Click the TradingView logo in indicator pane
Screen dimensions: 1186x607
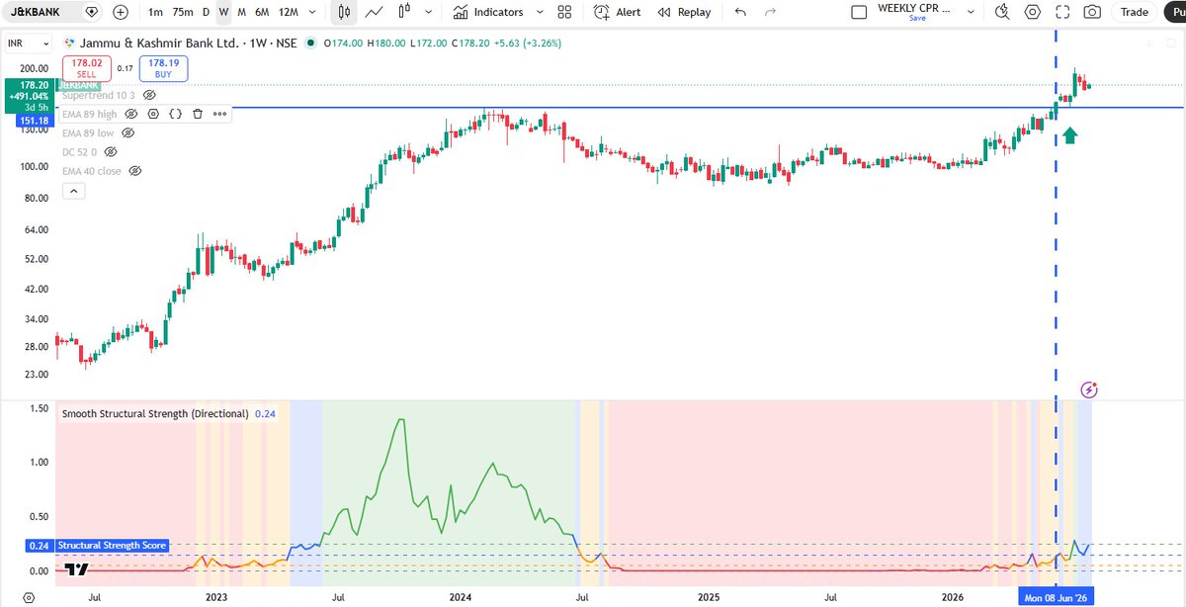(x=77, y=568)
